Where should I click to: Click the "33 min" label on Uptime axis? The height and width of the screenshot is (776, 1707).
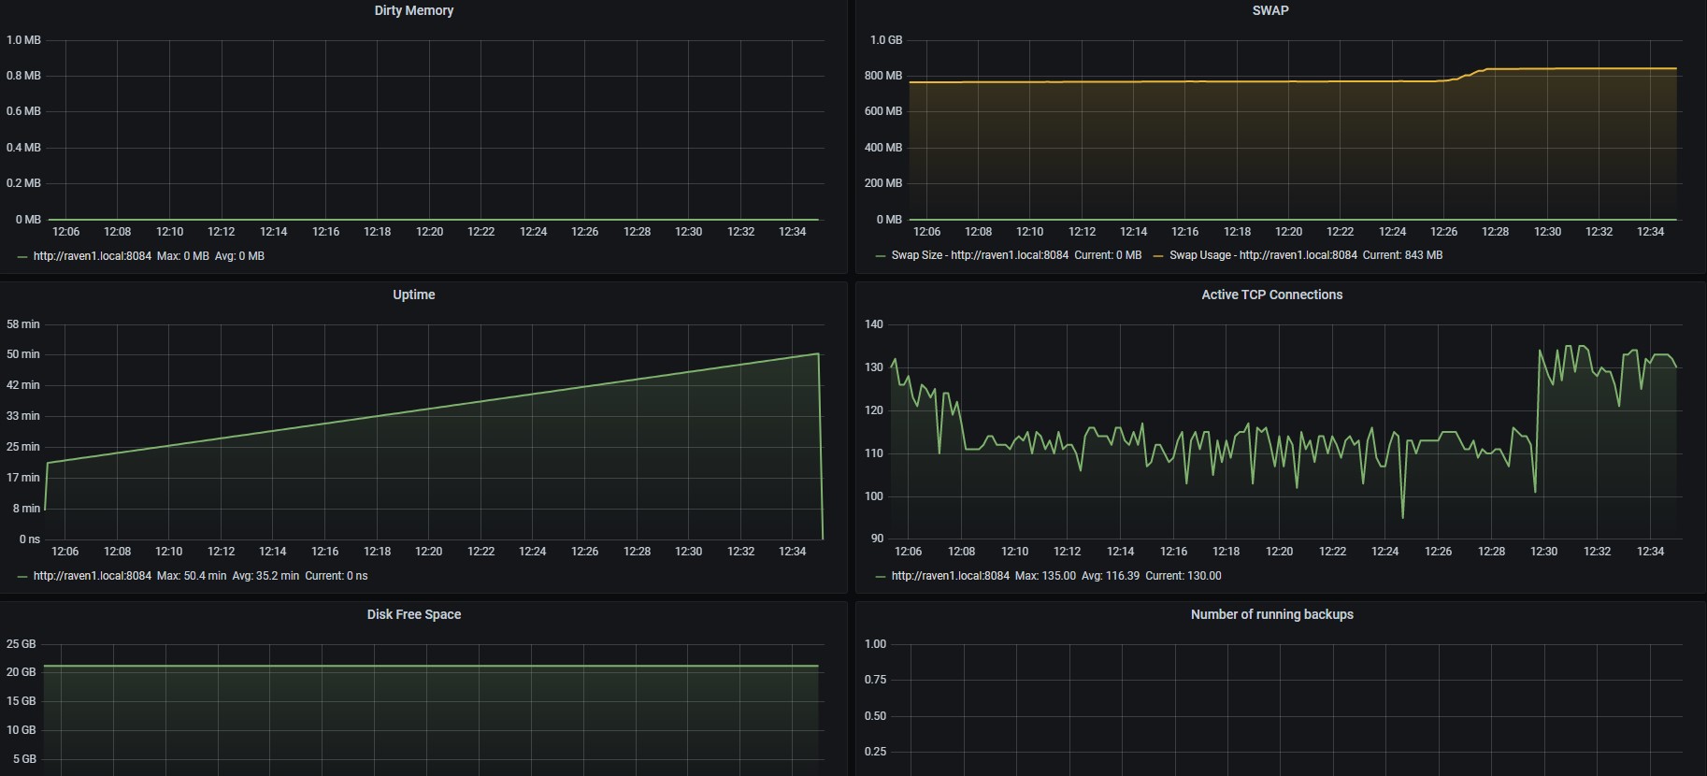click(x=23, y=416)
